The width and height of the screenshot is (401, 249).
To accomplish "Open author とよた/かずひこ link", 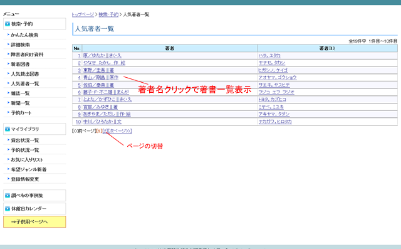I will click(107, 100).
